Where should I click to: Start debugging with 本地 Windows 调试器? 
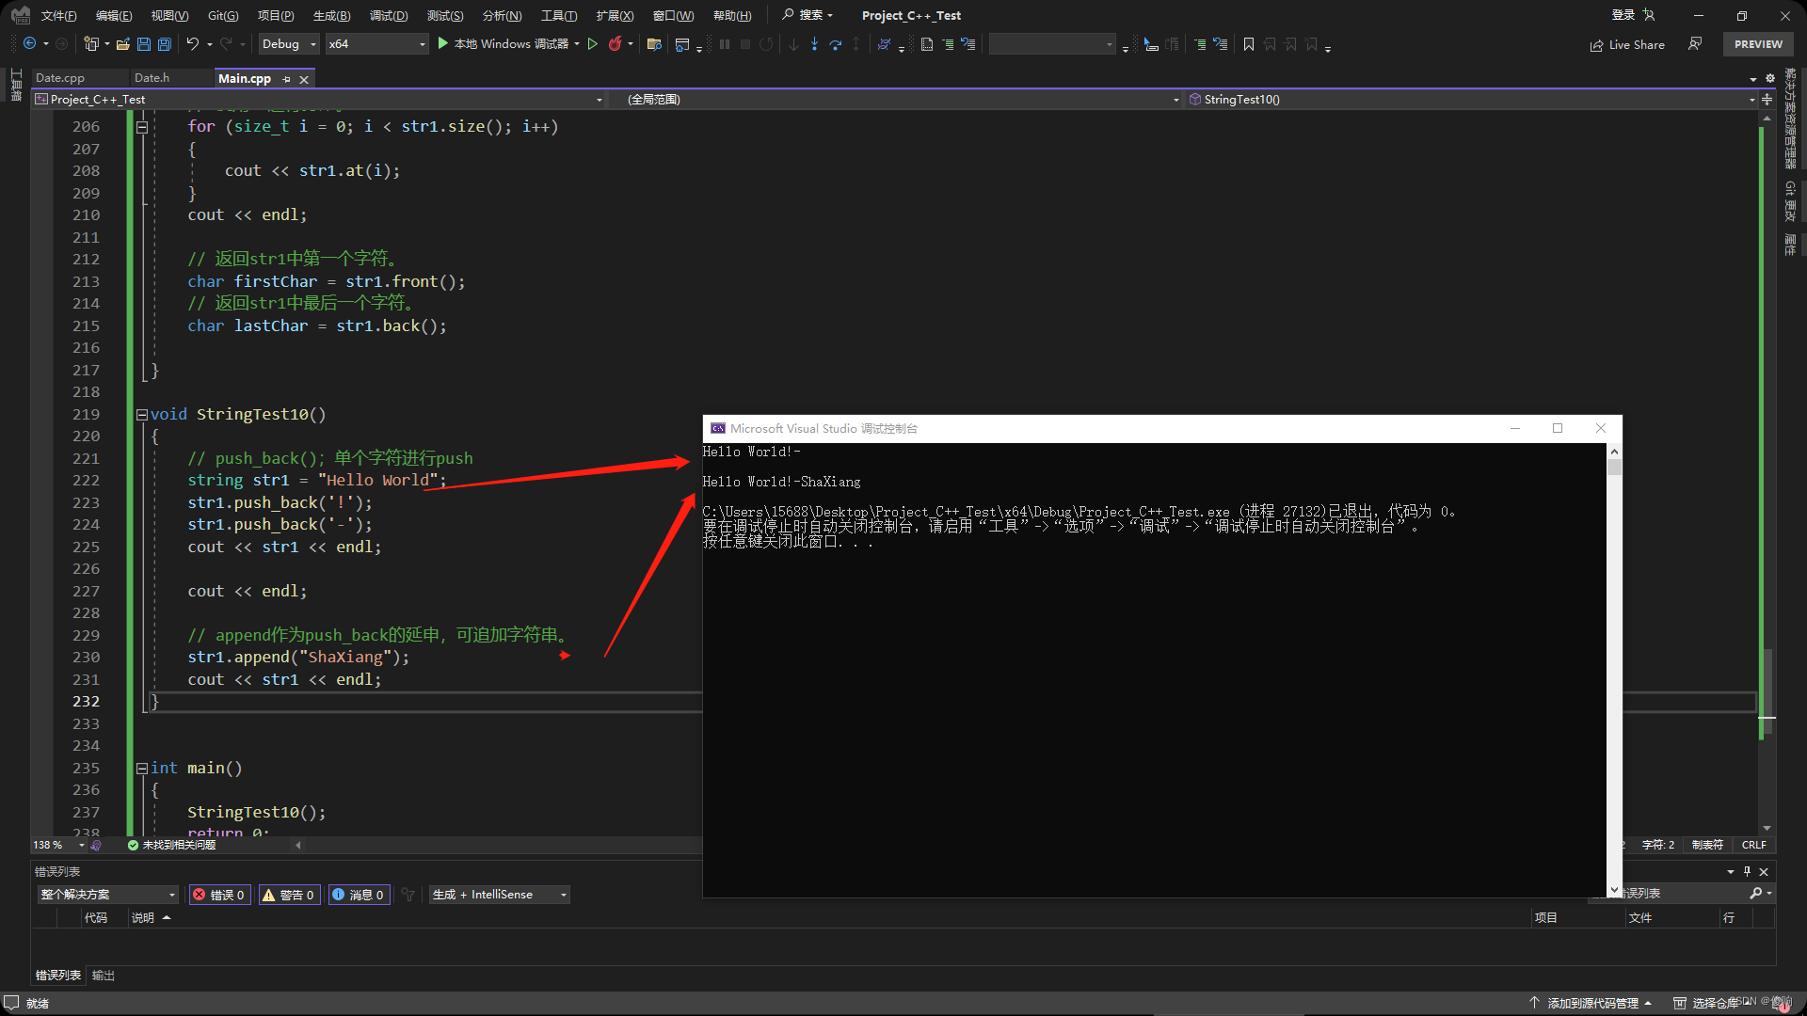point(504,44)
